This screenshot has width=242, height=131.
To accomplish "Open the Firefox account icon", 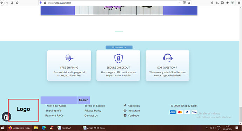I will [x=227, y=3].
